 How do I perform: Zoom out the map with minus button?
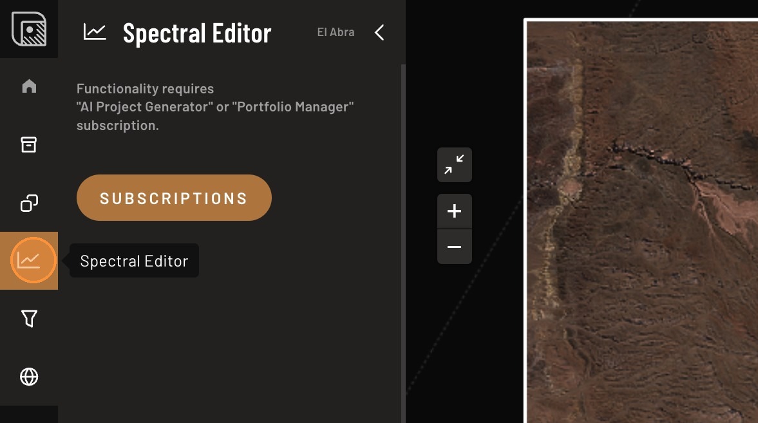pyautogui.click(x=455, y=247)
